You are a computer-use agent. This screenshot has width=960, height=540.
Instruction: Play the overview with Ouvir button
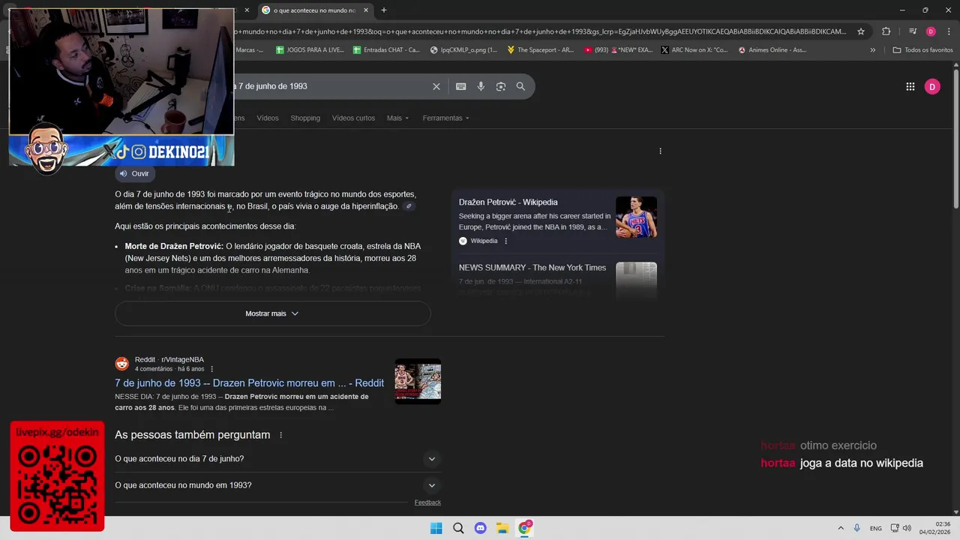click(x=135, y=173)
